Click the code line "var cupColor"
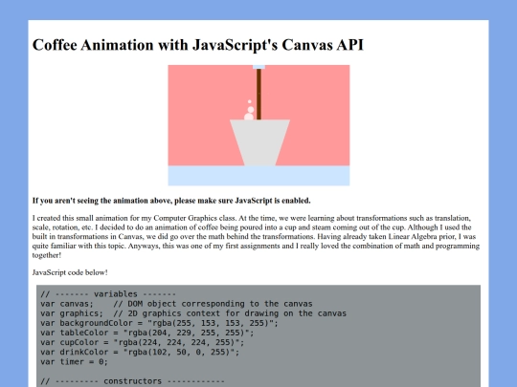 (x=142, y=342)
